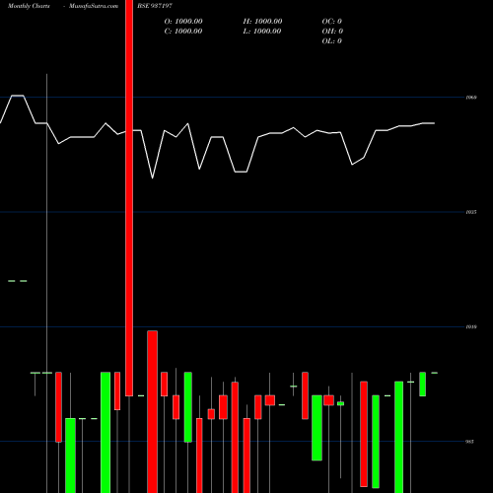Select the "L: 1000.00" low value

[x=262, y=32]
